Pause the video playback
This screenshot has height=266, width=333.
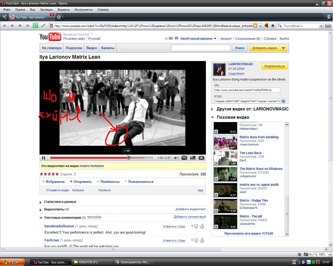tap(43, 158)
